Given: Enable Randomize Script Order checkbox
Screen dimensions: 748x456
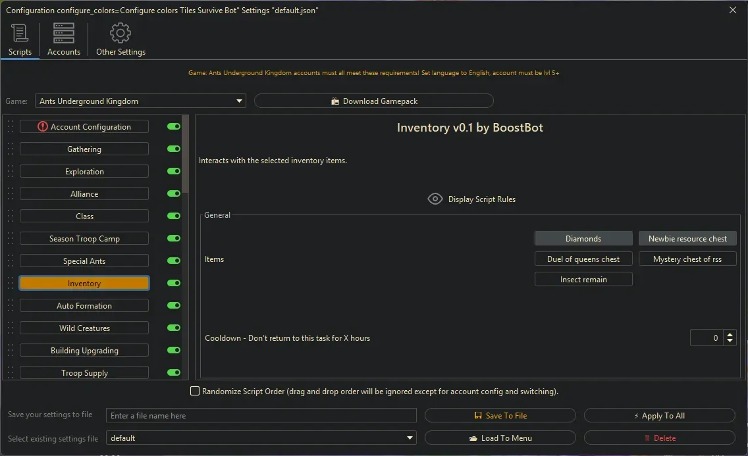Looking at the screenshot, I should (x=195, y=391).
